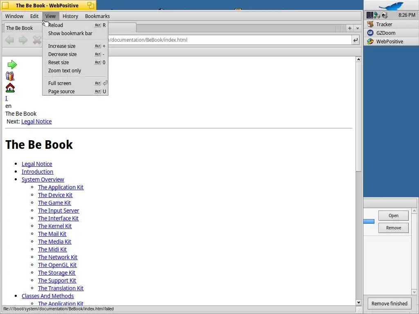Click the Haiku leaf Deskbar menu

coord(391,5)
